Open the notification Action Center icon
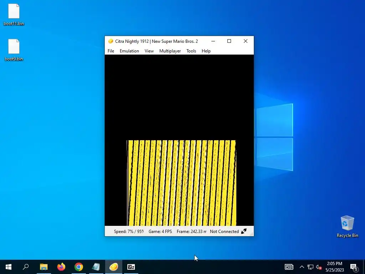Screen dimensions: 365x274 (354, 267)
